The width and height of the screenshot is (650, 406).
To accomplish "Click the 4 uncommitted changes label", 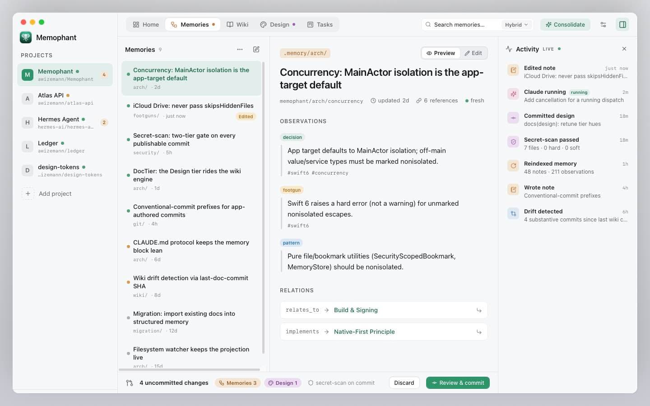I will pyautogui.click(x=174, y=383).
